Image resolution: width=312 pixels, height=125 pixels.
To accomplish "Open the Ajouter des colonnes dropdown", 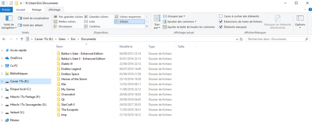I will pyautogui.click(x=180, y=22).
